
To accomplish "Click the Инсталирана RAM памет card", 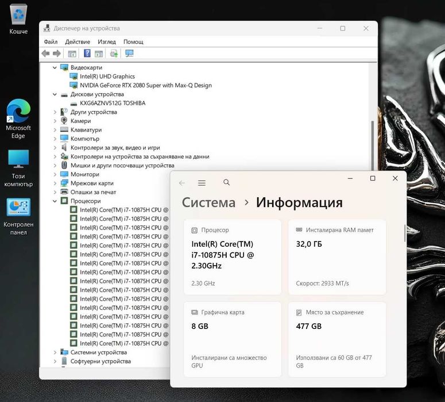I will coord(337,257).
